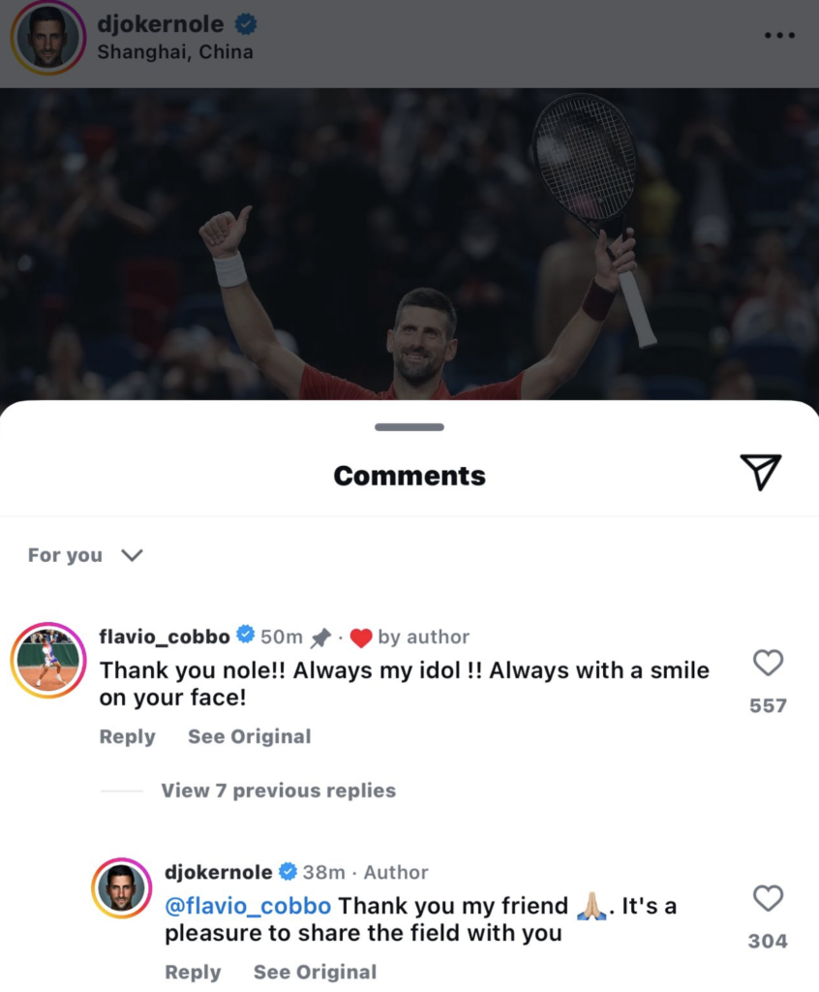Open flavio_cobbo's profile picture story

click(x=48, y=661)
